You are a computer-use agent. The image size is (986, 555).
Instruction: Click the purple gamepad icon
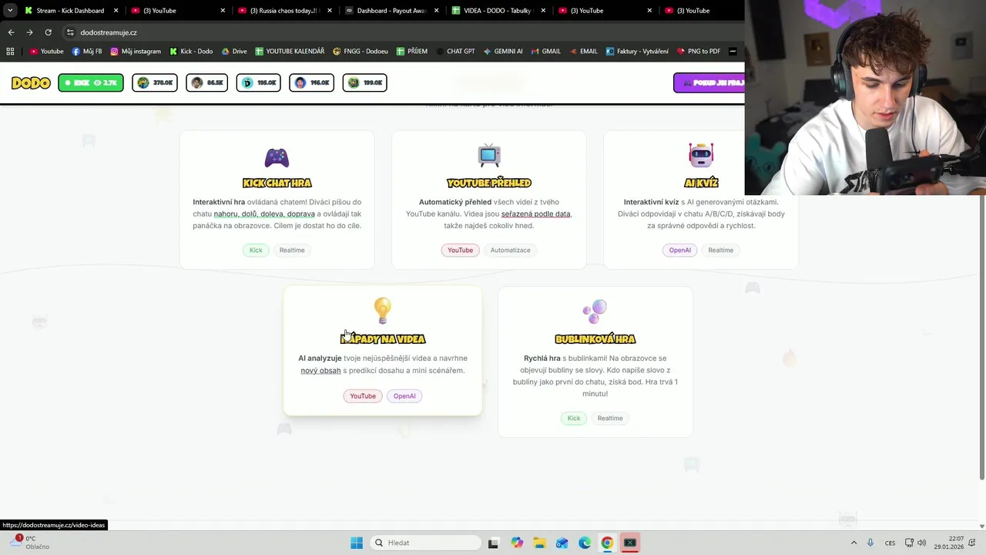277,158
